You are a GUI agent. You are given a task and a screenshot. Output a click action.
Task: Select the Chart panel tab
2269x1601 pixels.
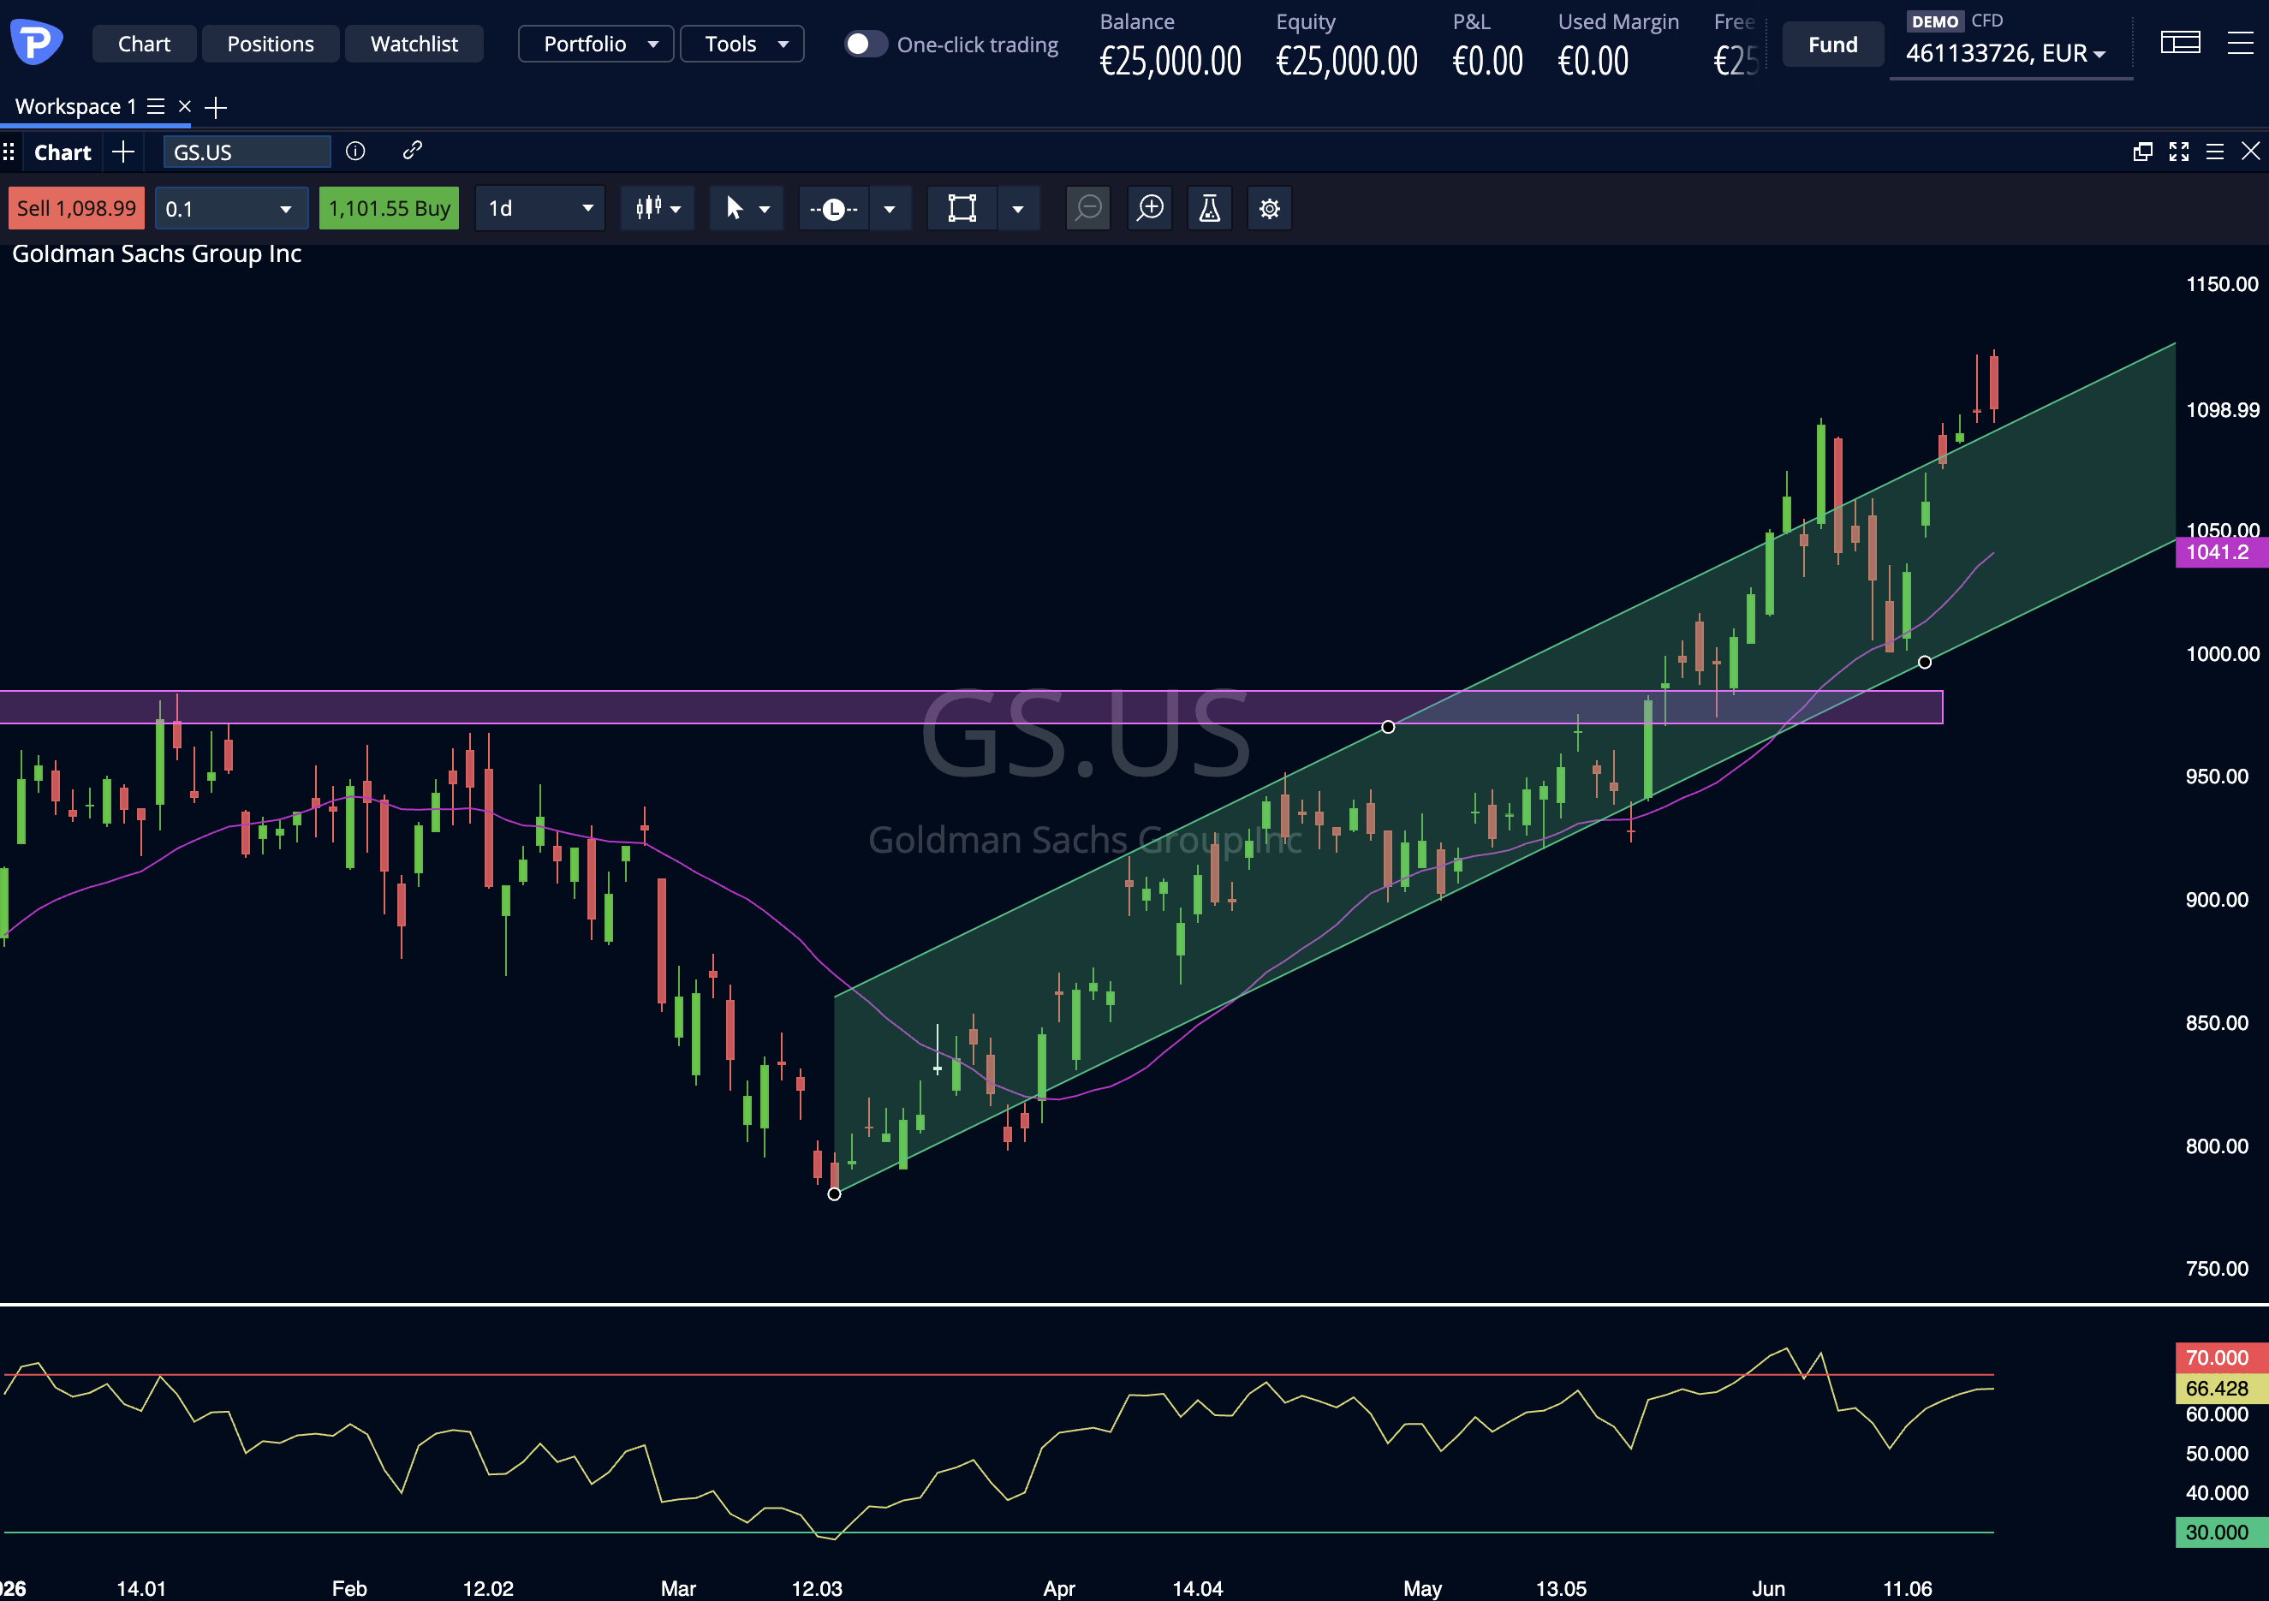(x=63, y=152)
